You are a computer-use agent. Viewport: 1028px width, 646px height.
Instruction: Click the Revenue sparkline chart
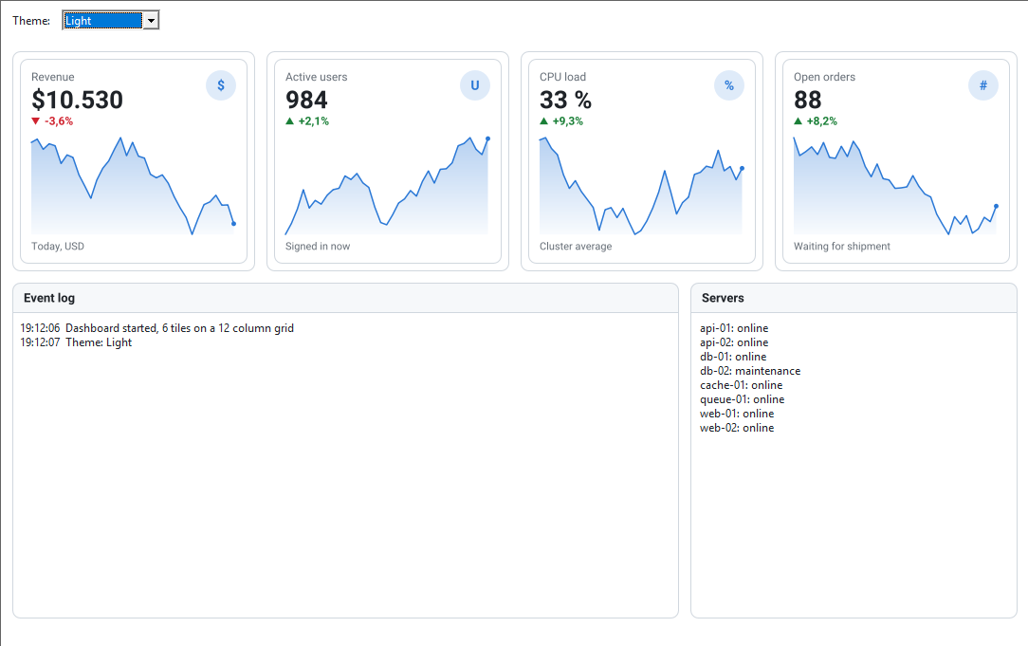pyautogui.click(x=134, y=186)
